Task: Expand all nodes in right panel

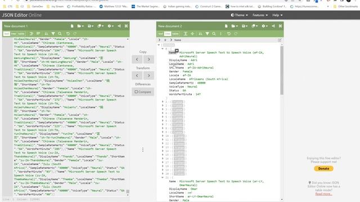Action: (x=185, y=34)
